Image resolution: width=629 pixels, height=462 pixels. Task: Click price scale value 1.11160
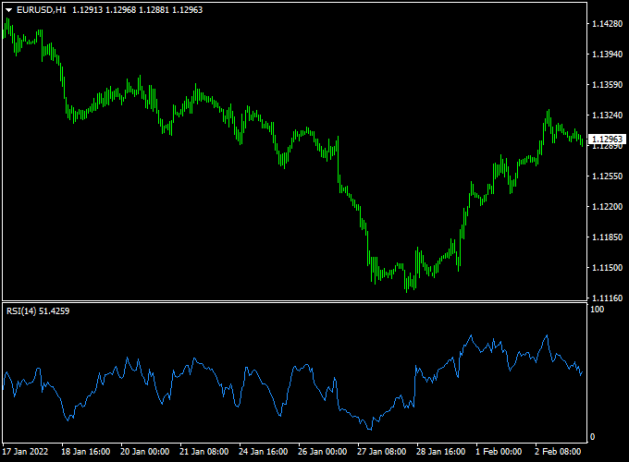click(x=608, y=298)
